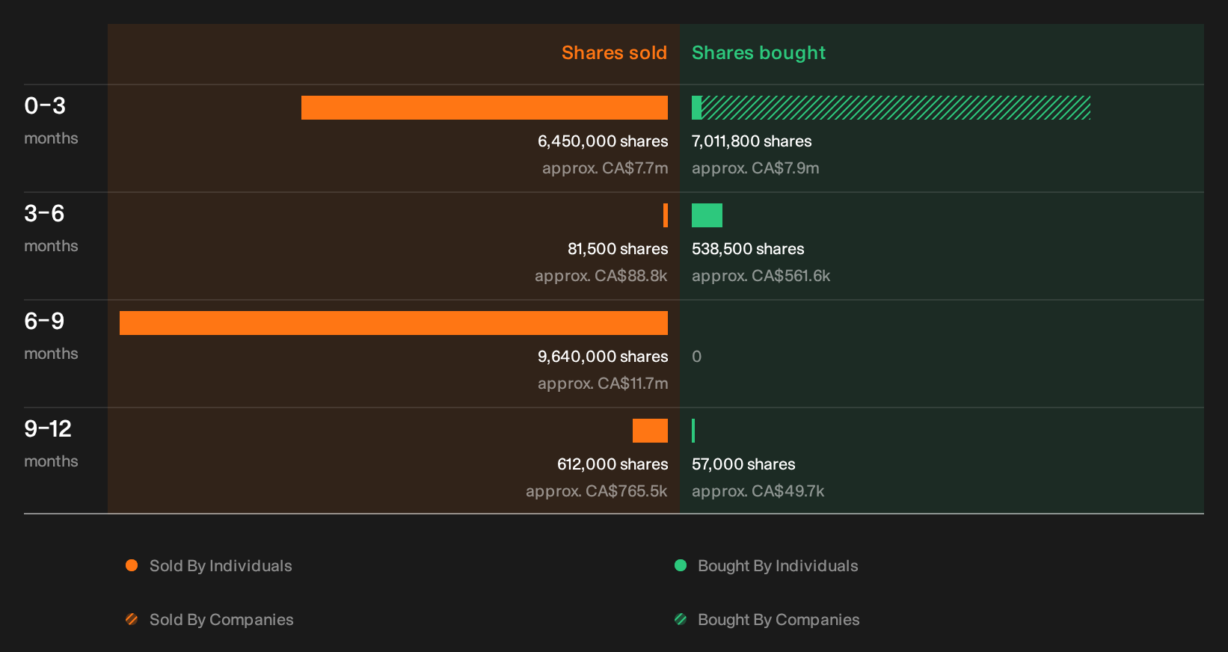The width and height of the screenshot is (1228, 652).
Task: Click the Bought By Individuals legend text
Action: [778, 566]
